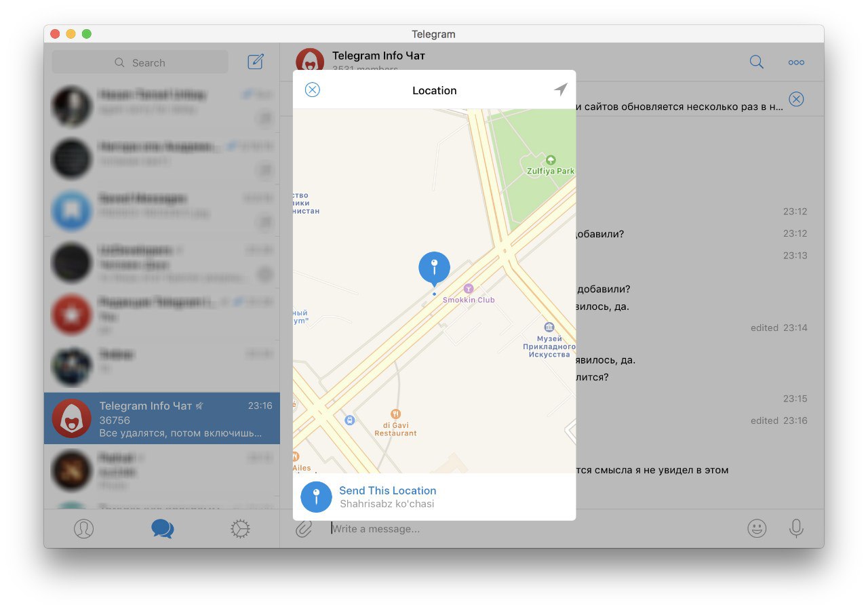The height and width of the screenshot is (611, 868).
Task: Compose a new message
Action: click(256, 62)
